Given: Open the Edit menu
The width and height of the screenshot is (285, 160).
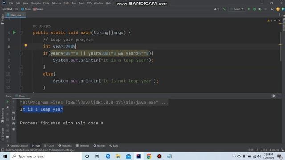Looking at the screenshot, I should tap(18, 3).
